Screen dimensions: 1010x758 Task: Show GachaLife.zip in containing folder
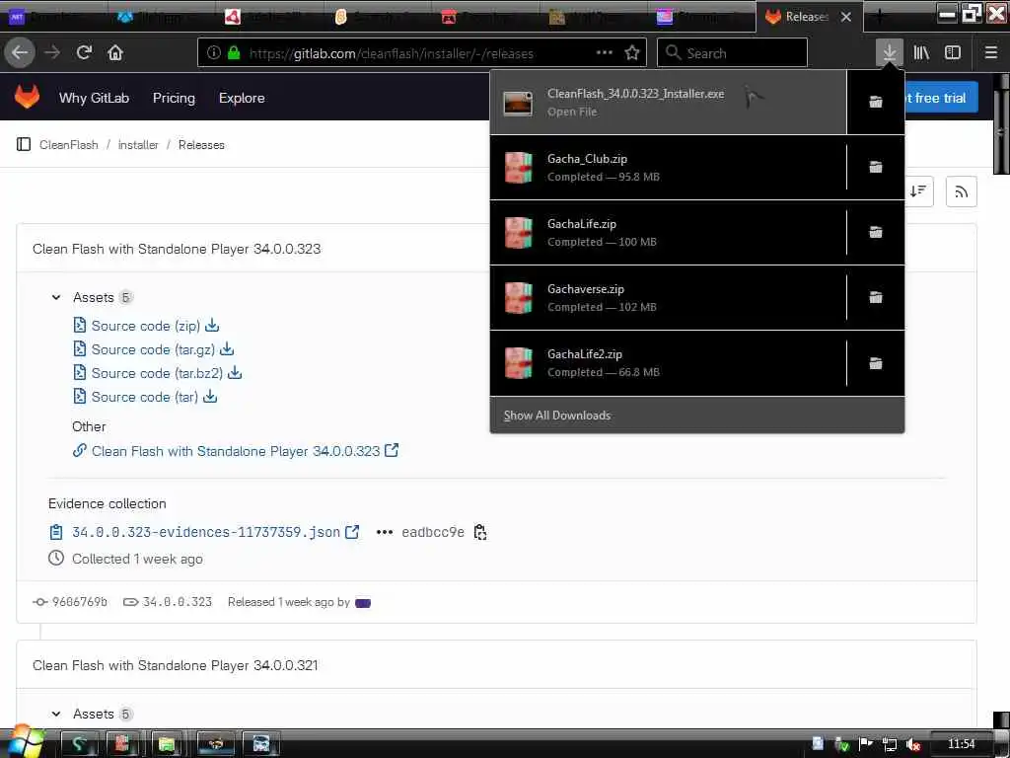click(x=876, y=232)
